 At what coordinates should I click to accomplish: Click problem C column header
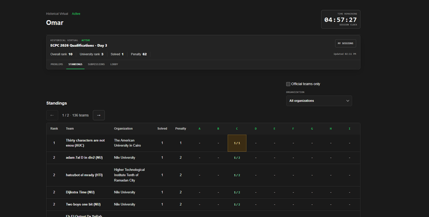pos(237,128)
